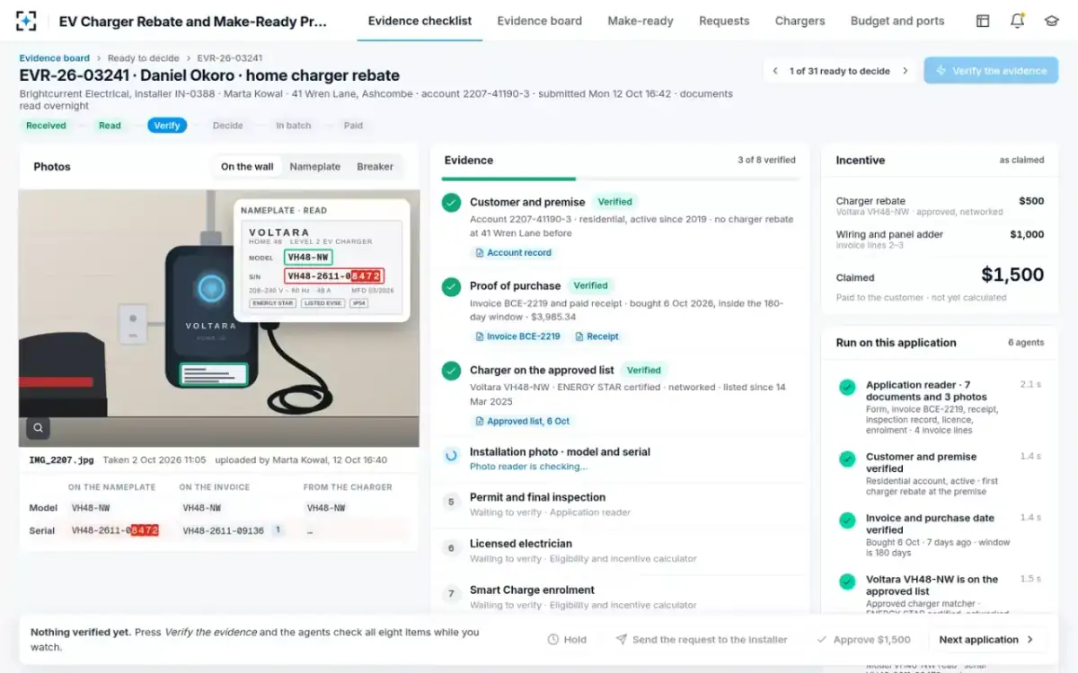The height and width of the screenshot is (673, 1078).
Task: Zoom the photo with magnifier icon
Action: (x=38, y=428)
